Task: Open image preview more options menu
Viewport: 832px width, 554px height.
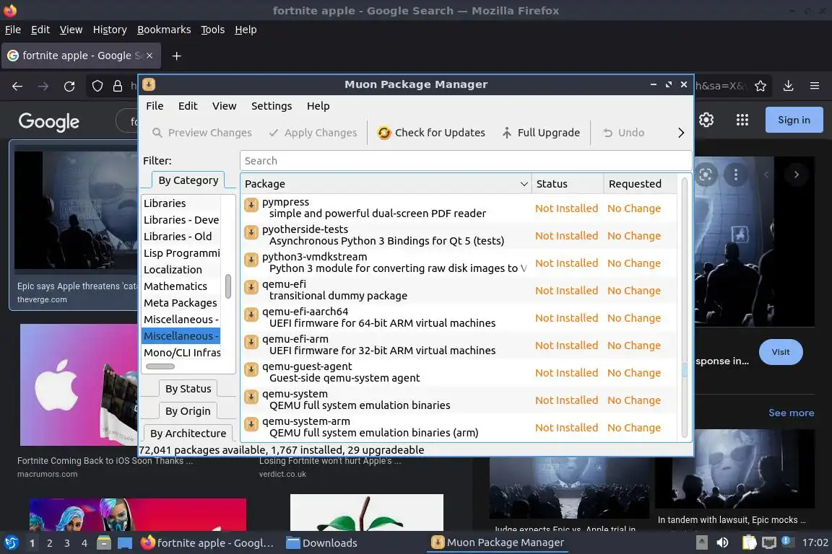Action: pyautogui.click(x=735, y=175)
